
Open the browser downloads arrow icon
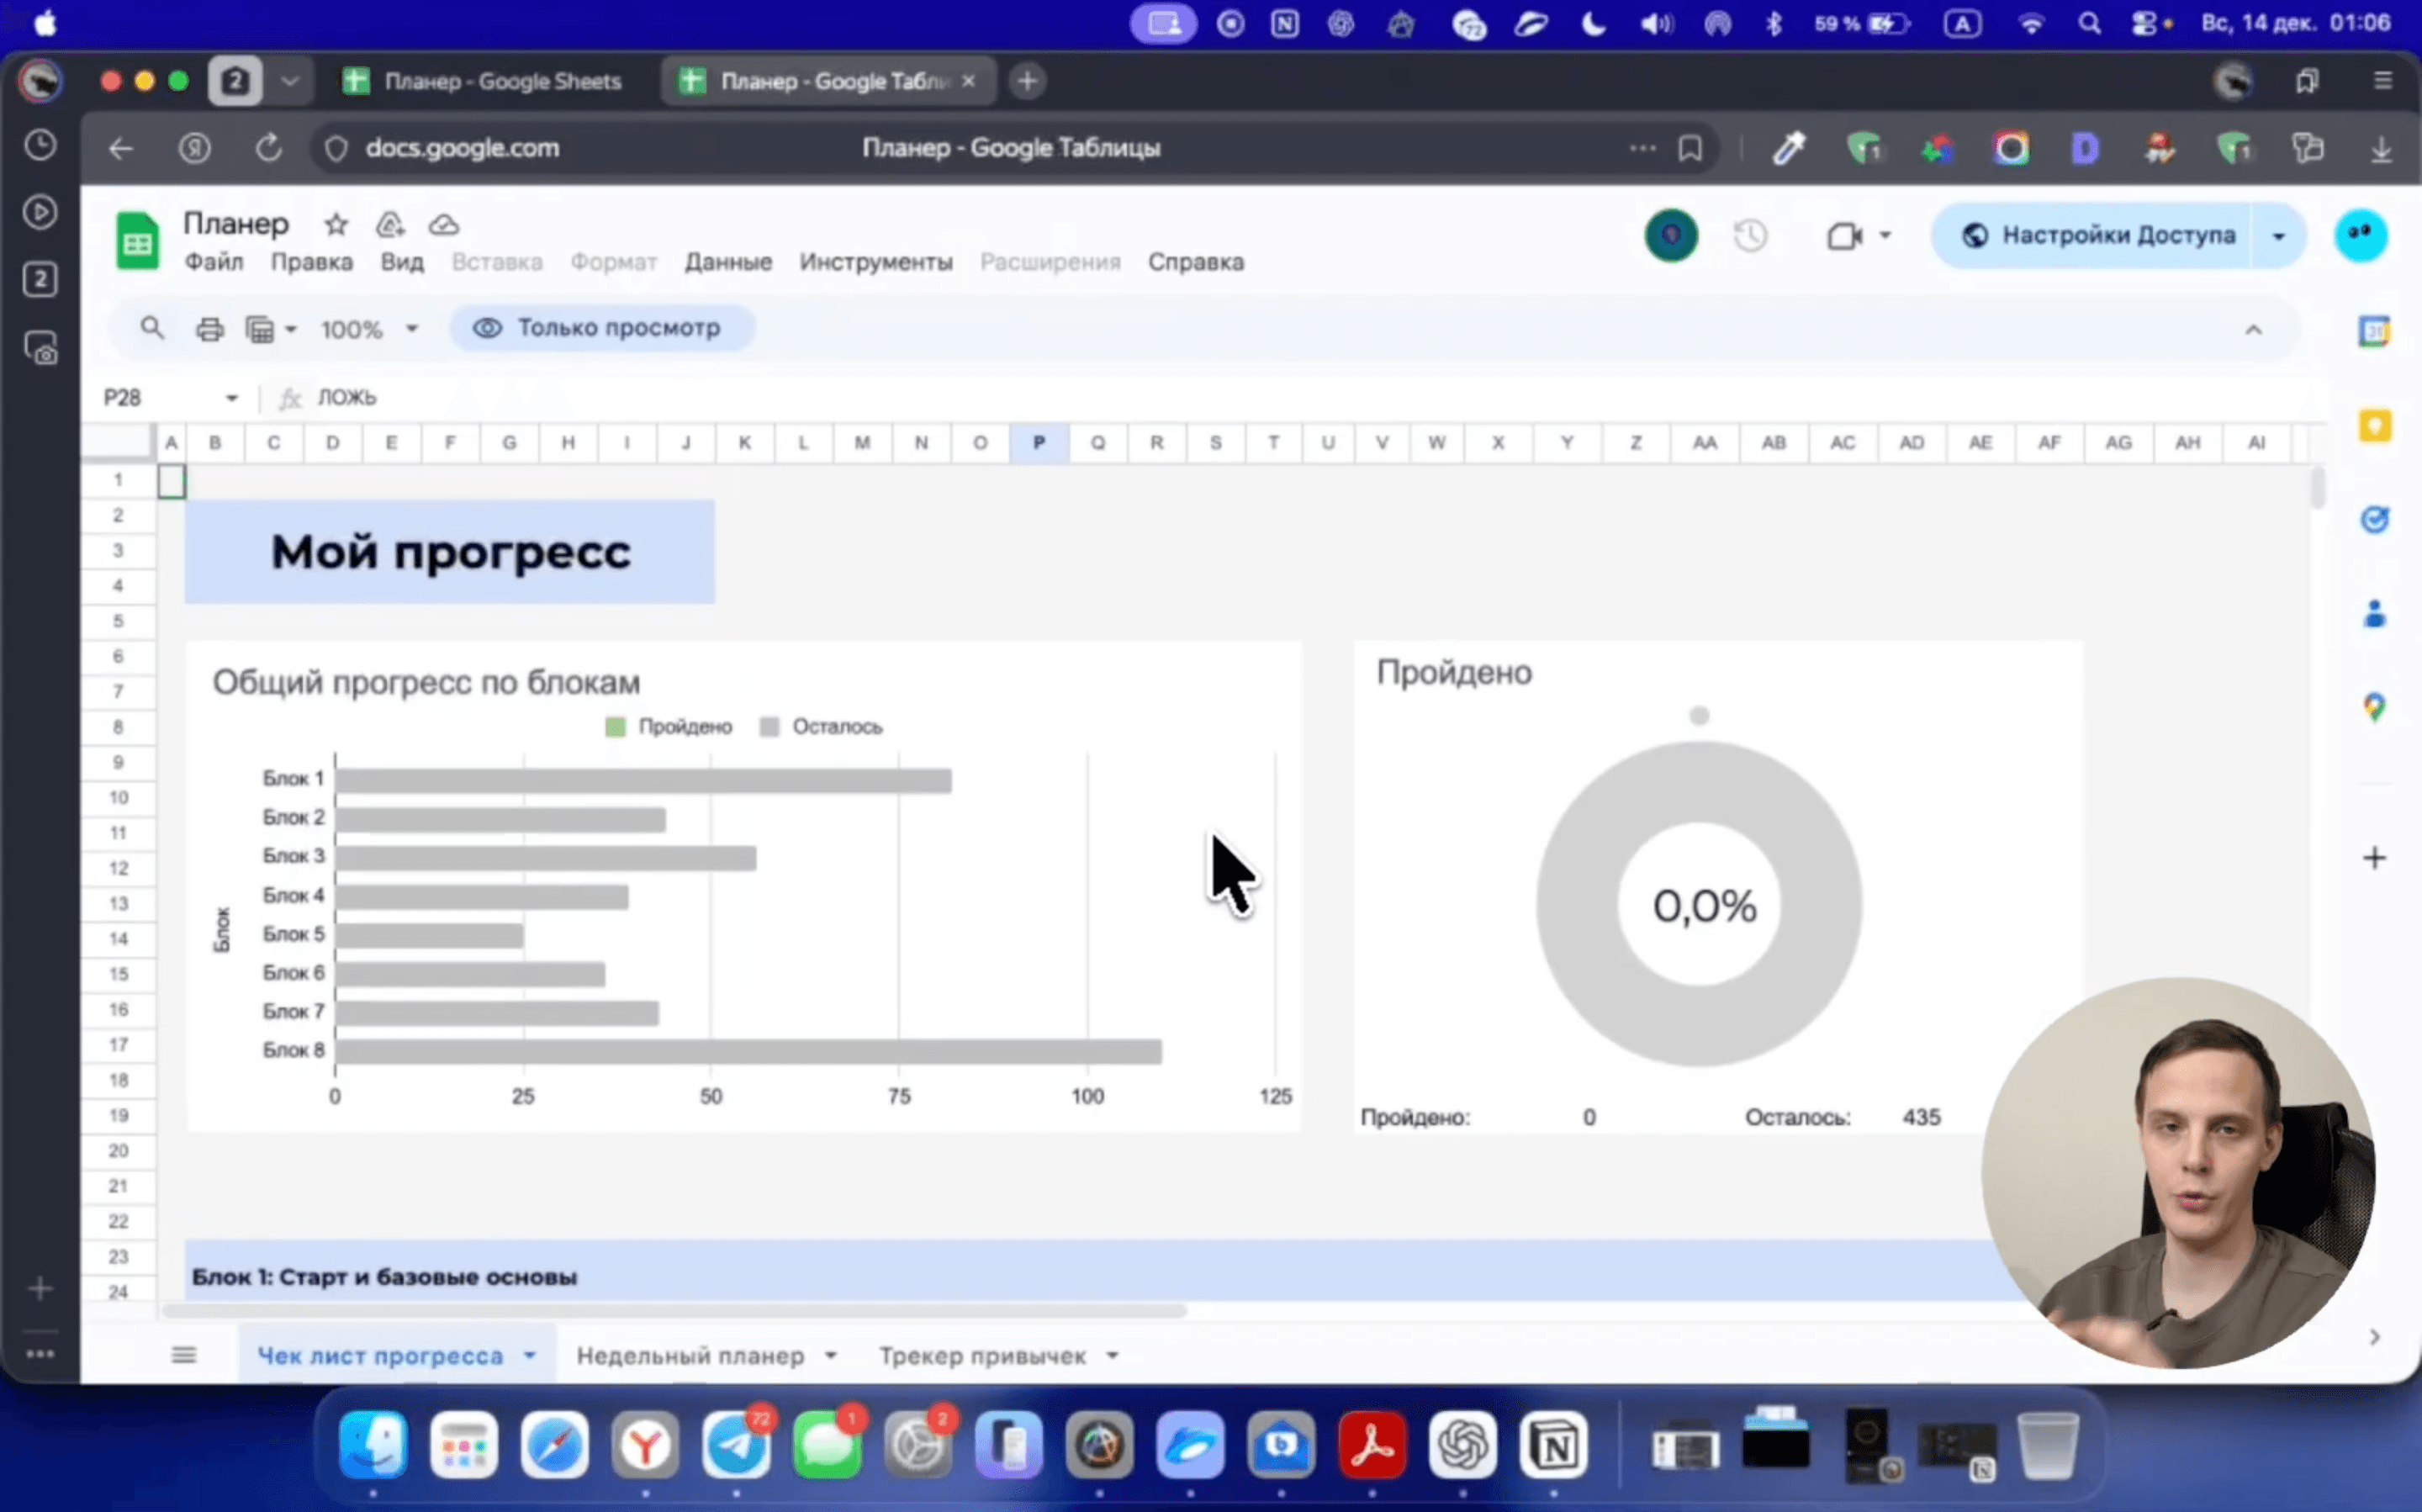[x=2381, y=149]
